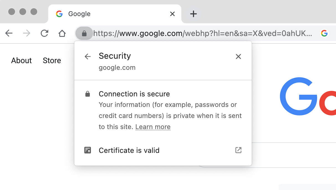
Task: Select the About menu item
Action: click(21, 60)
